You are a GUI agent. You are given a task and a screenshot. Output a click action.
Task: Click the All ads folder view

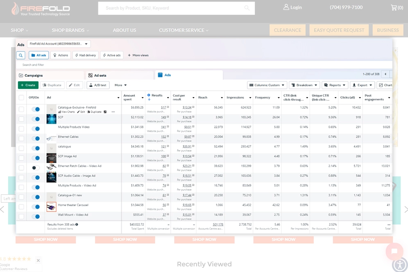[39, 55]
